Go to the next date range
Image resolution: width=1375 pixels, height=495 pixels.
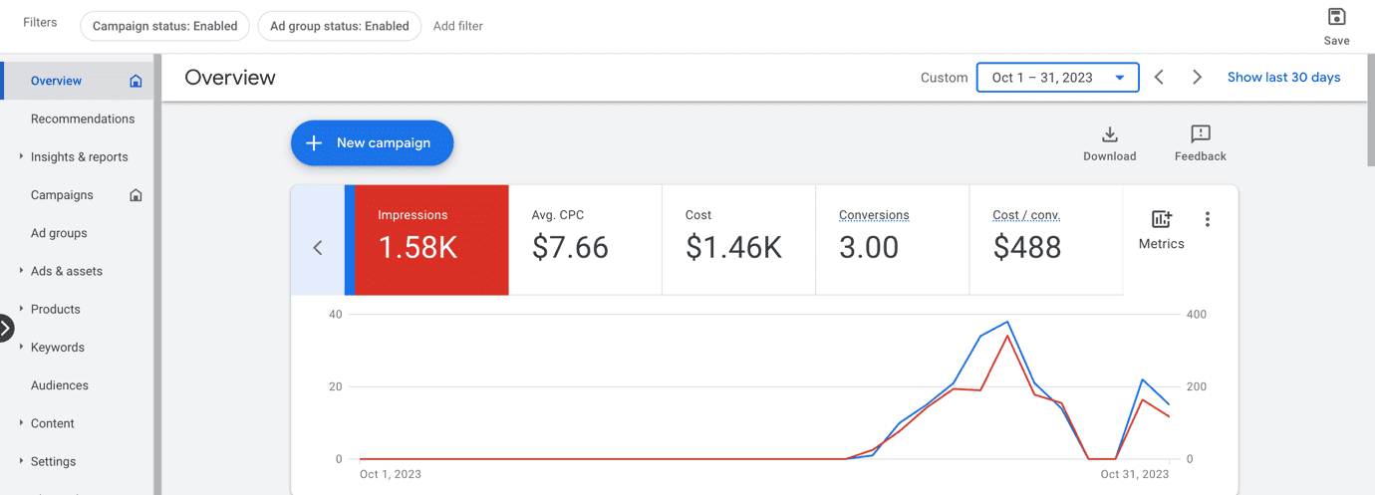tap(1197, 78)
